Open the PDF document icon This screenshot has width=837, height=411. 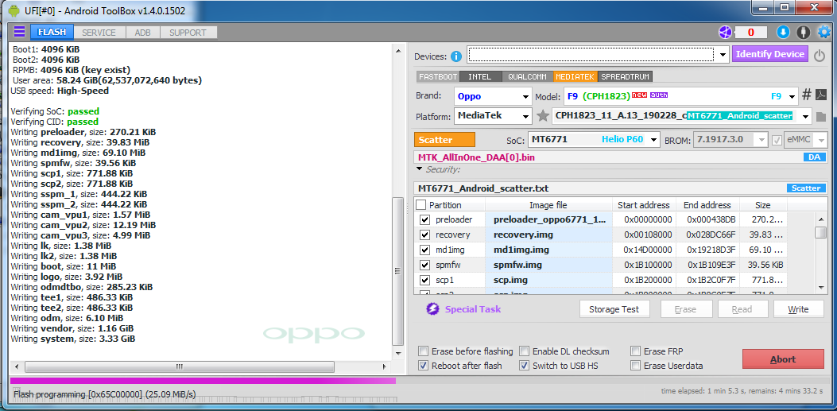pos(821,96)
